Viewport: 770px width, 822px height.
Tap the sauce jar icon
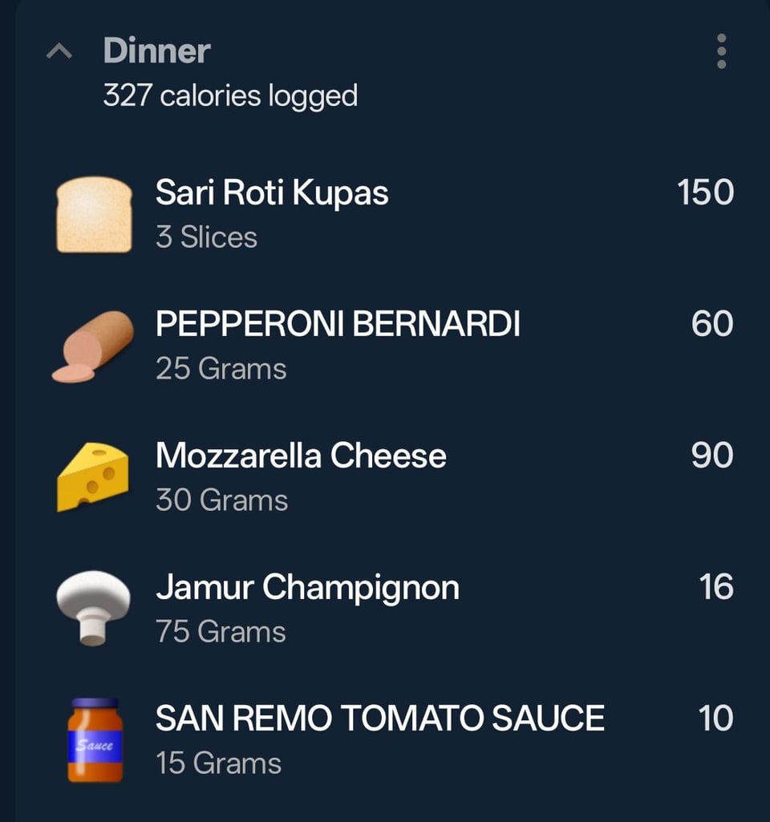pyautogui.click(x=94, y=739)
